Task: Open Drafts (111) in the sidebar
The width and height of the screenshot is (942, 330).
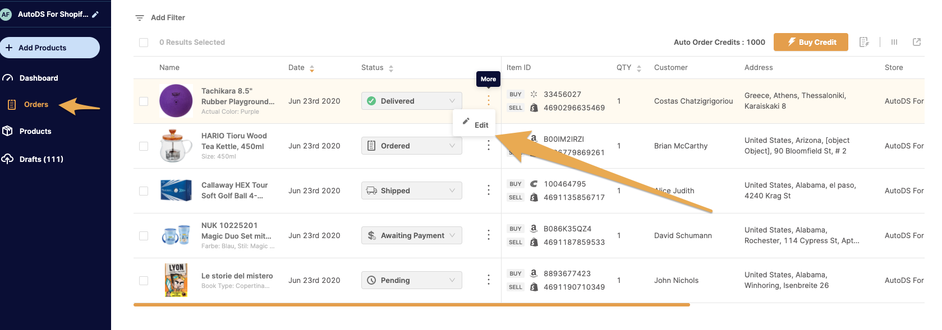Action: coord(42,159)
